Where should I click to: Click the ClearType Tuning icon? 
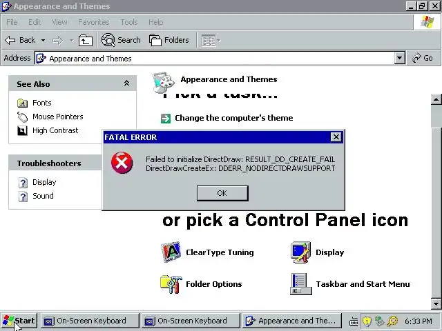click(x=171, y=252)
